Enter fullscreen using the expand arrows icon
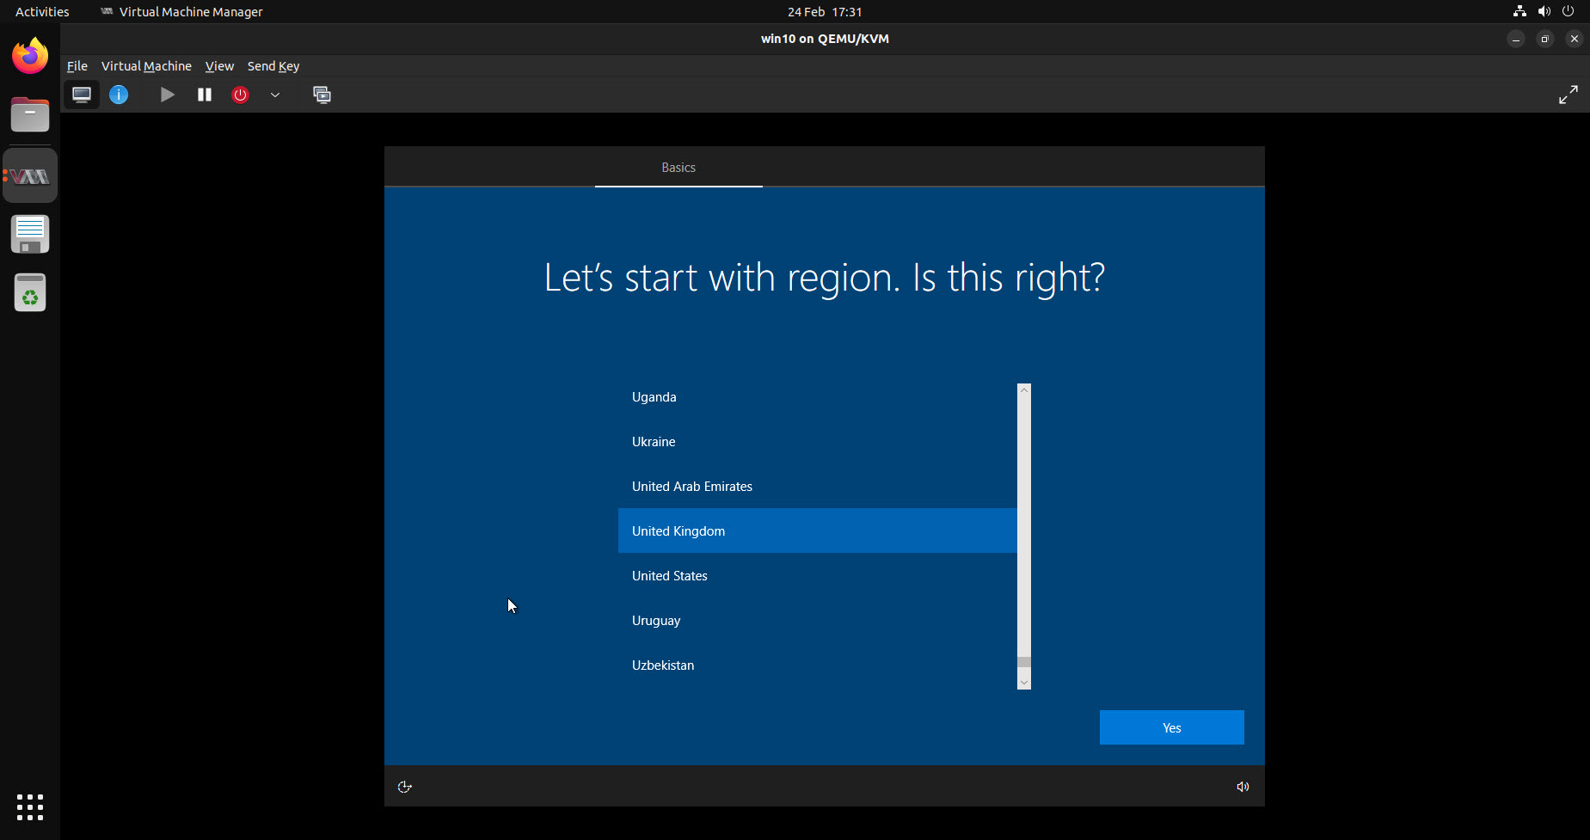The image size is (1590, 840). click(x=1569, y=95)
